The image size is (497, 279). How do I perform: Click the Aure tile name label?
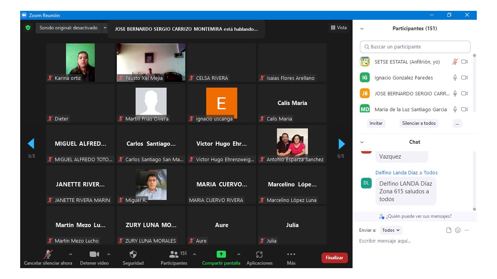tap(201, 241)
